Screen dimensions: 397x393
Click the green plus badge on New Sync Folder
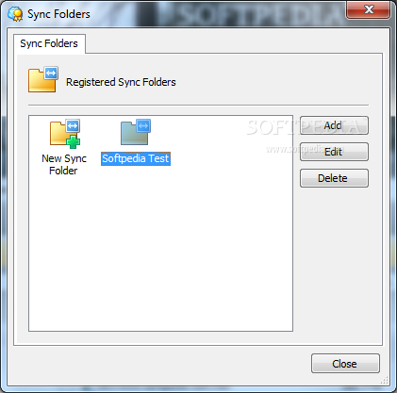tap(74, 141)
